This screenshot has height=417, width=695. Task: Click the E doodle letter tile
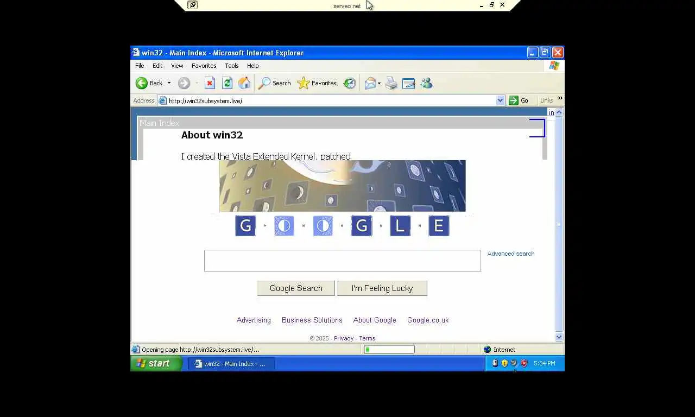point(439,226)
